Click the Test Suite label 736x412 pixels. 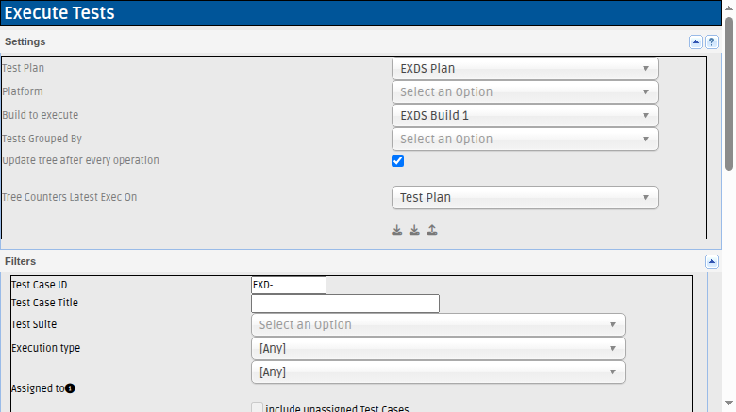[34, 324]
